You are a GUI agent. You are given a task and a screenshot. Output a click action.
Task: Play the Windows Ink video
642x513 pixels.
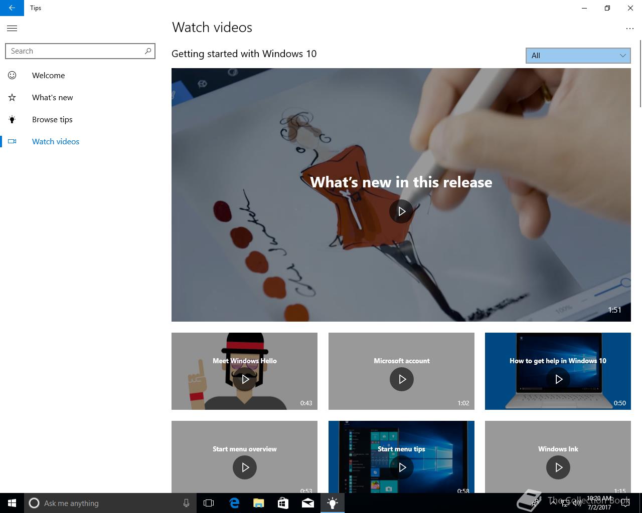point(558,467)
